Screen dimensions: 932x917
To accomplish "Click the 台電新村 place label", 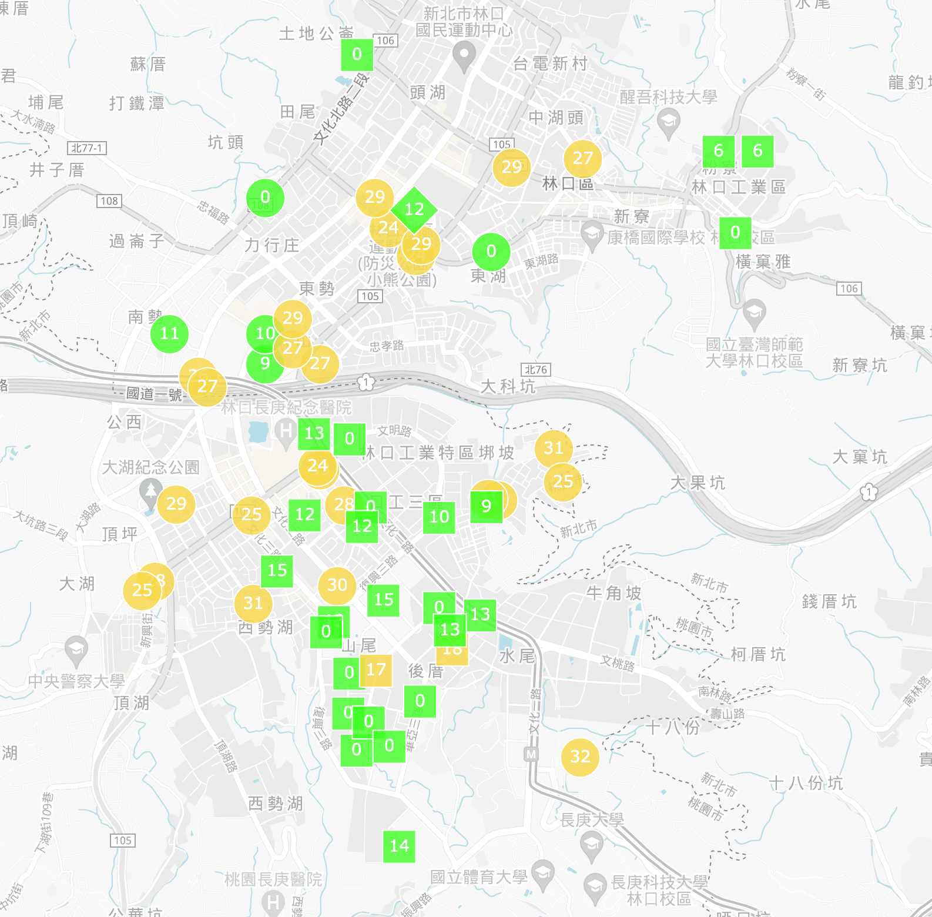I will coord(551,63).
